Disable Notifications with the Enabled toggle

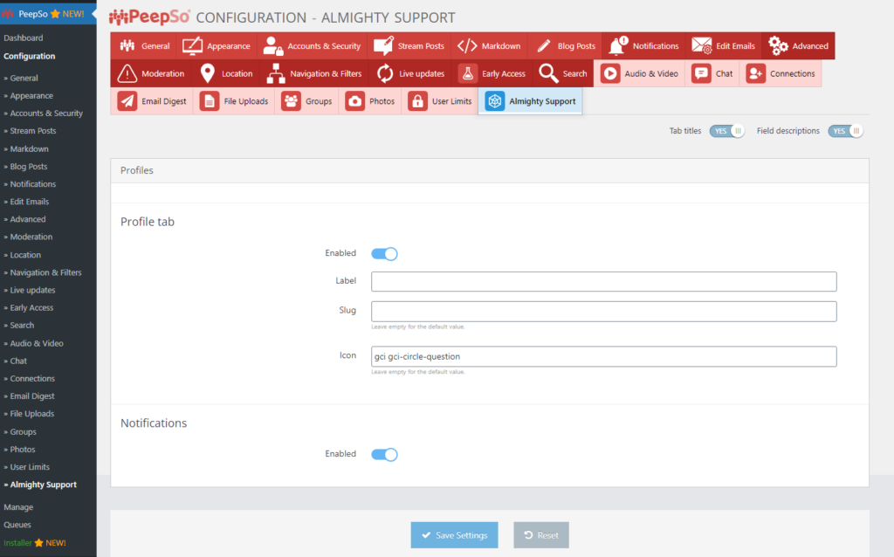point(384,454)
